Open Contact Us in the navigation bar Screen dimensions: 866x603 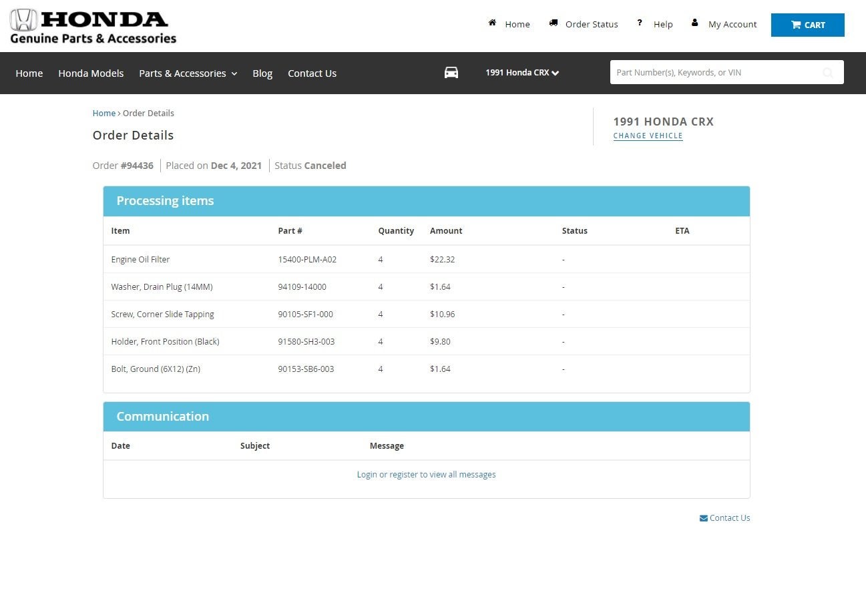click(x=312, y=73)
